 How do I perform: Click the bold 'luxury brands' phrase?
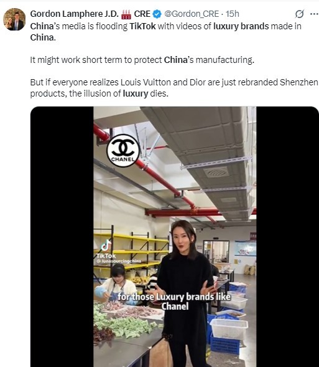[x=241, y=26]
